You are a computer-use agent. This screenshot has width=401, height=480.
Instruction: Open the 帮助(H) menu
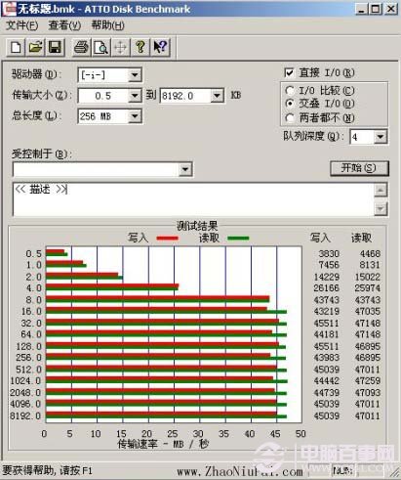pos(108,25)
